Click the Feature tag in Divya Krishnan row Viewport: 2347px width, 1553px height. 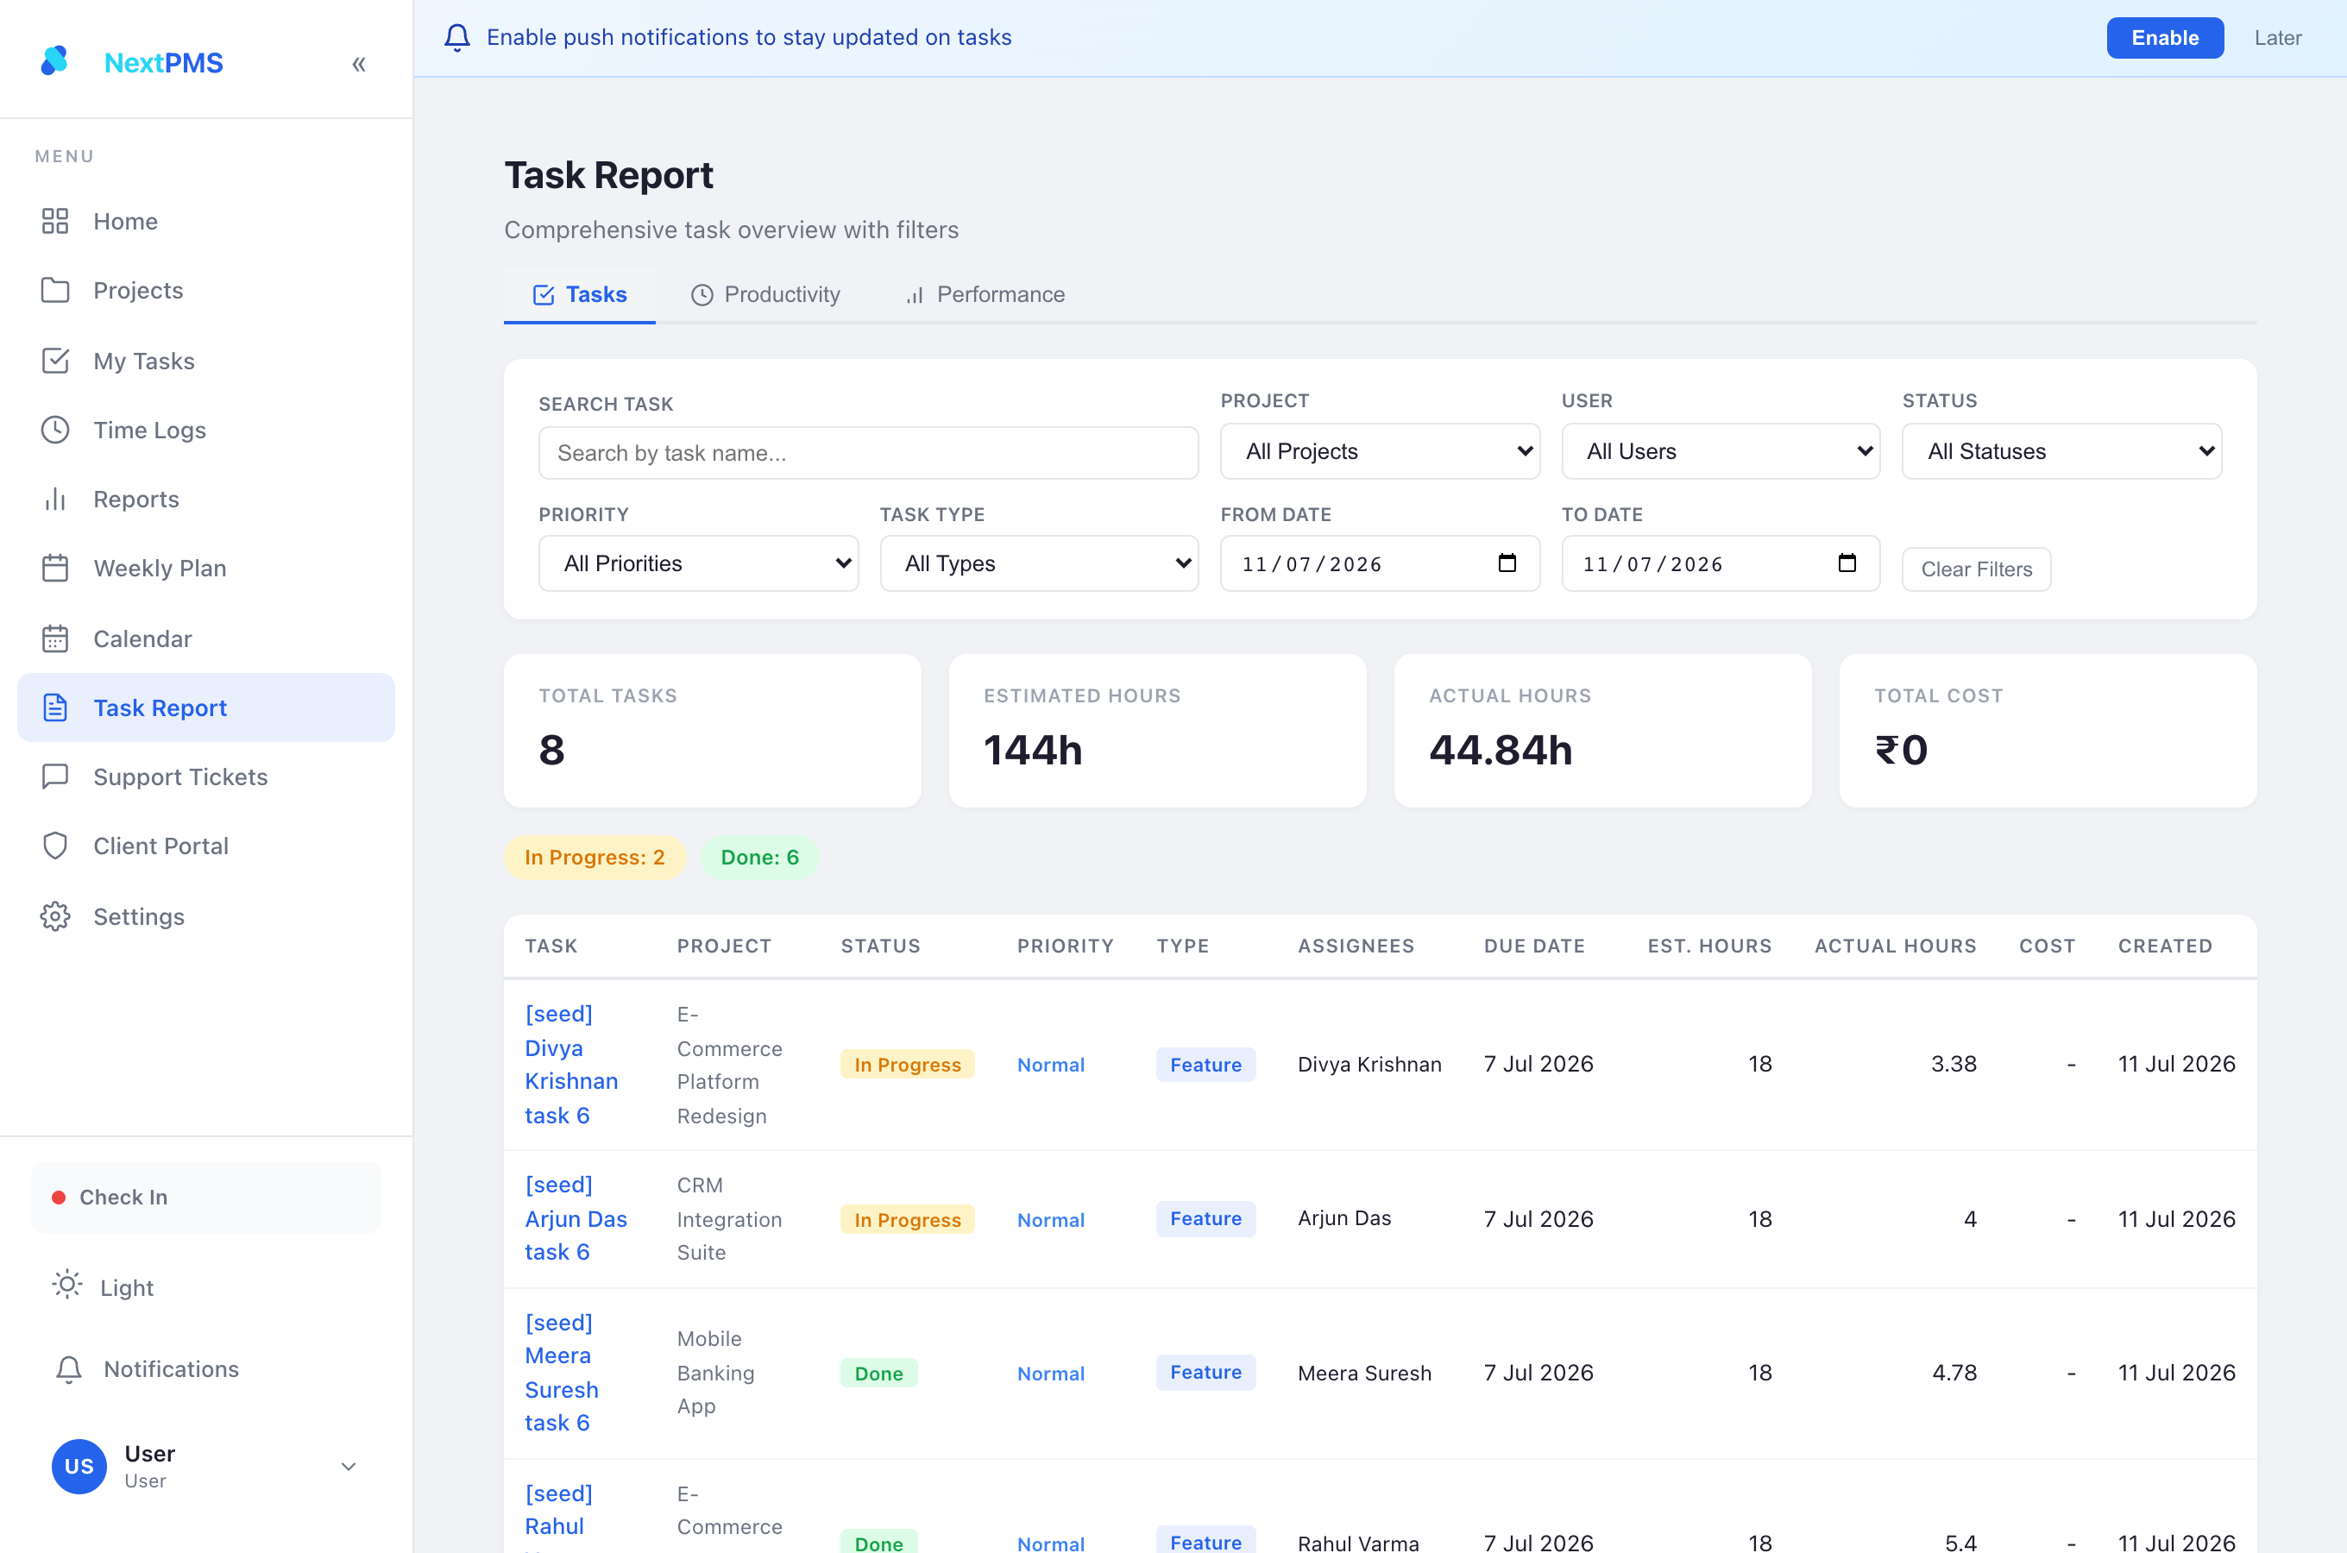point(1205,1065)
